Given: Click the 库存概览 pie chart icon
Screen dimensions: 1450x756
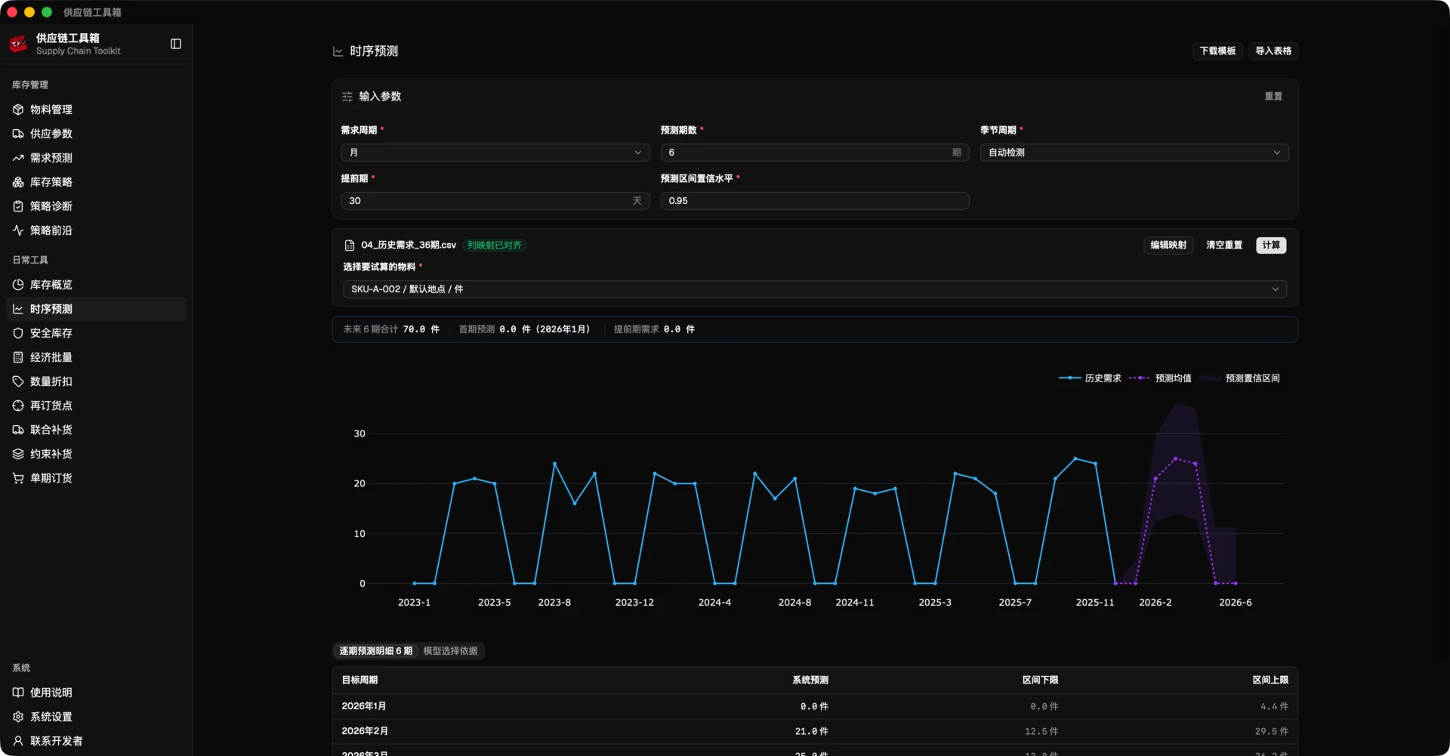Looking at the screenshot, I should [18, 285].
